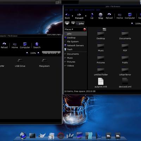
Task: Open the View as Icons dropdown
Action: point(59,53)
